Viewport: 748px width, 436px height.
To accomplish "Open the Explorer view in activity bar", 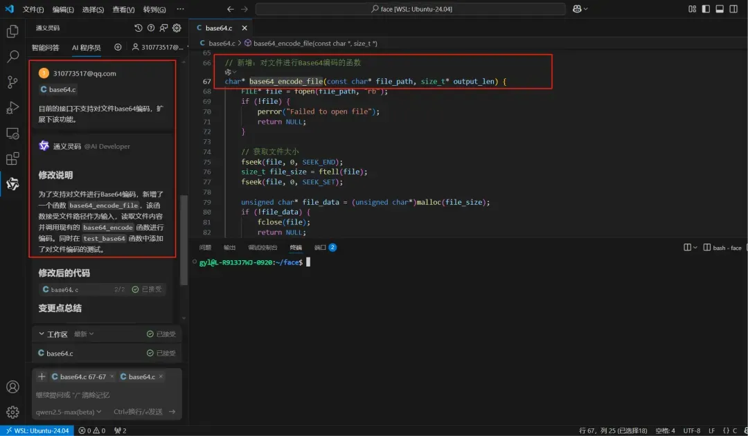I will [x=12, y=31].
